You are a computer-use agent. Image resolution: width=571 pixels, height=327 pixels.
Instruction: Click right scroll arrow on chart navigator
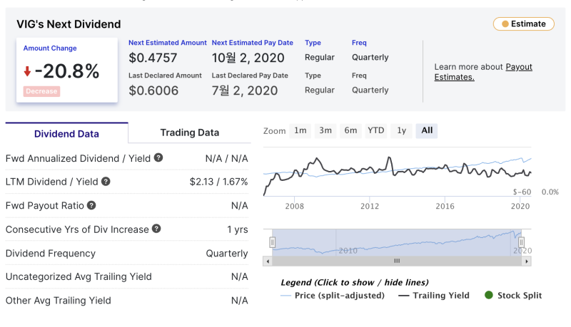tap(527, 261)
